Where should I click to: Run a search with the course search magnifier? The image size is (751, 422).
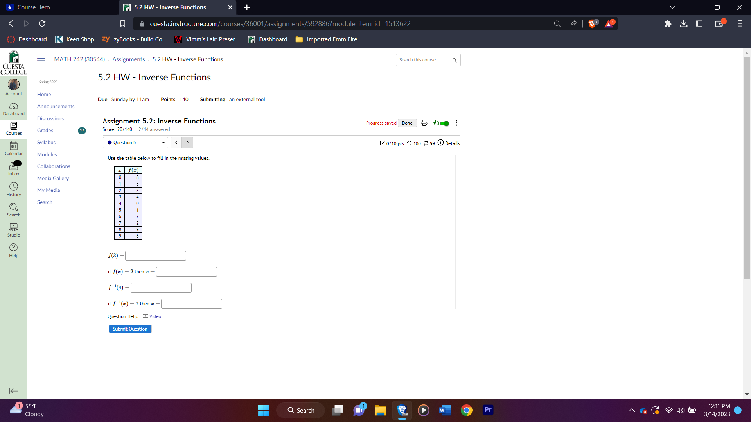point(454,60)
